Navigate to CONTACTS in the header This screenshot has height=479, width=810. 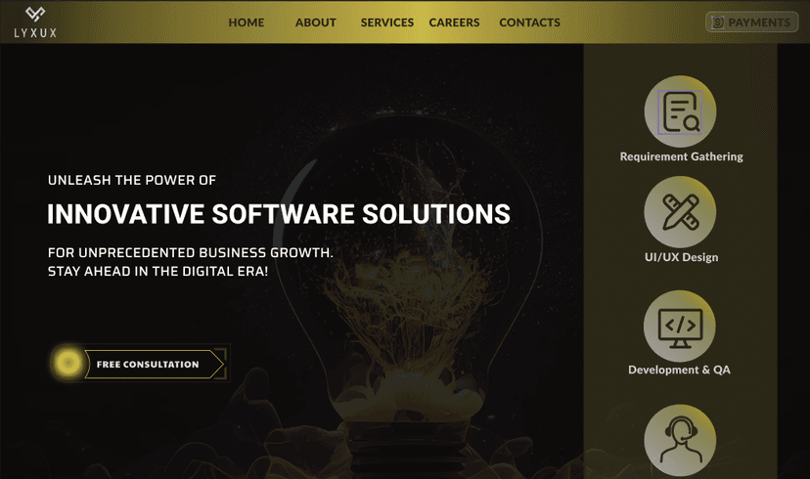[529, 22]
